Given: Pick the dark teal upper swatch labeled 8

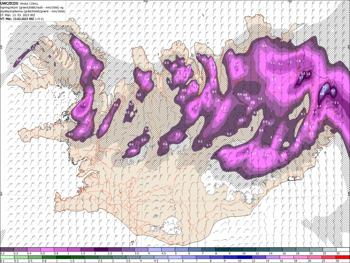Looking at the screenshot, I should click(x=222, y=250).
